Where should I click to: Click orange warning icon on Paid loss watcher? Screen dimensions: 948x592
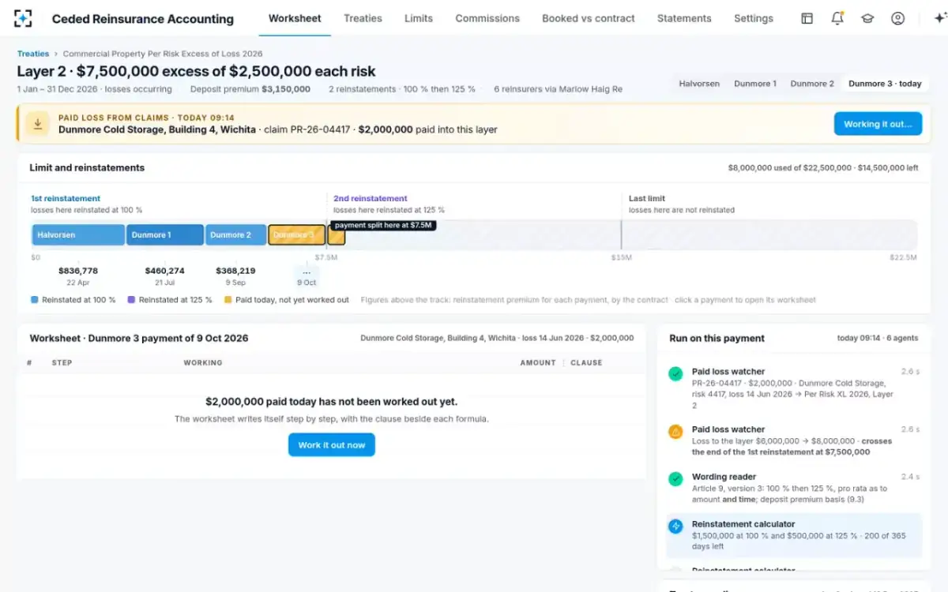coord(675,432)
